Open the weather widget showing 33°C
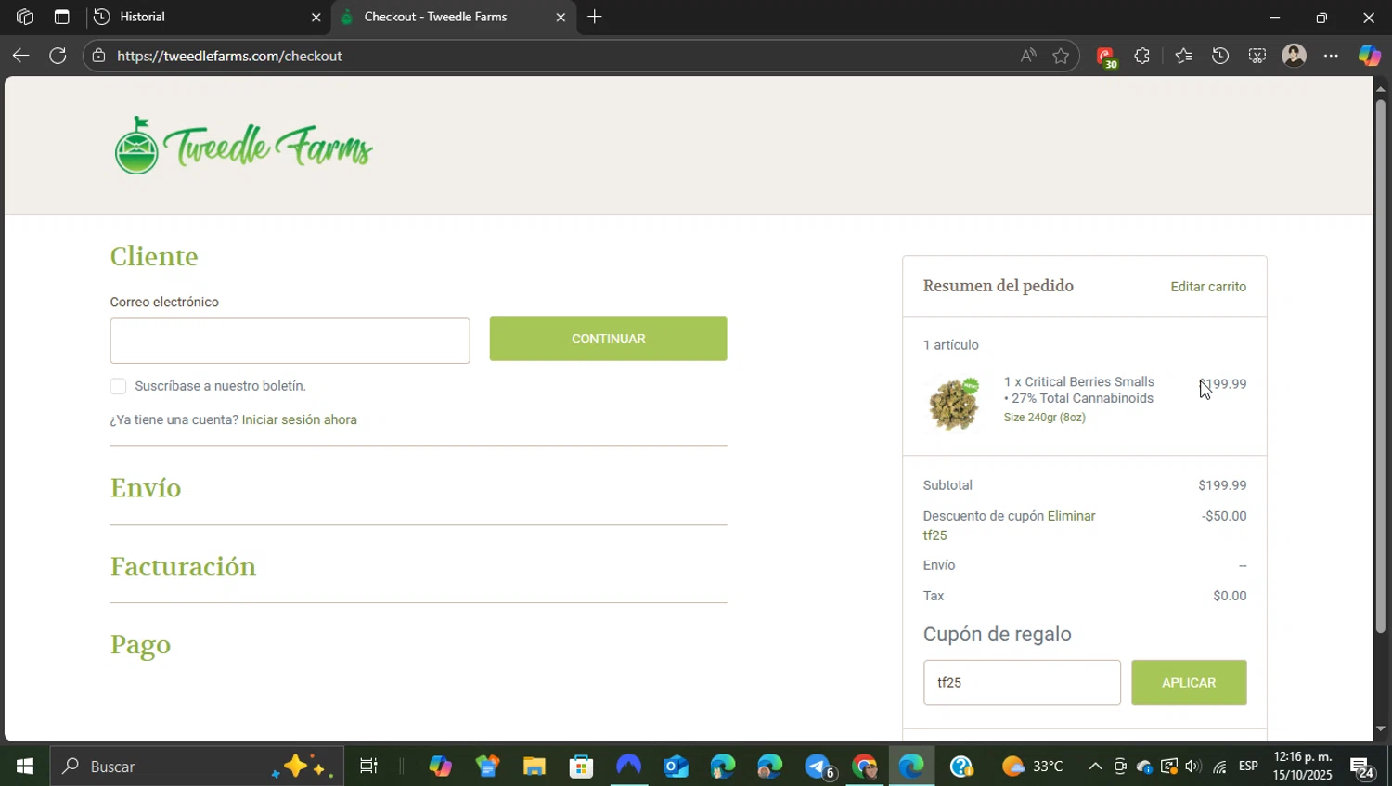1392x786 pixels. (x=1033, y=767)
